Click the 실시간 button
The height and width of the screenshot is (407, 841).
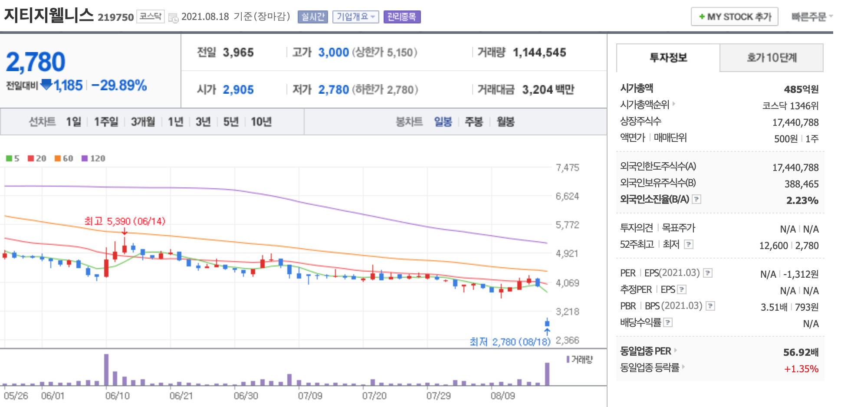tap(313, 17)
